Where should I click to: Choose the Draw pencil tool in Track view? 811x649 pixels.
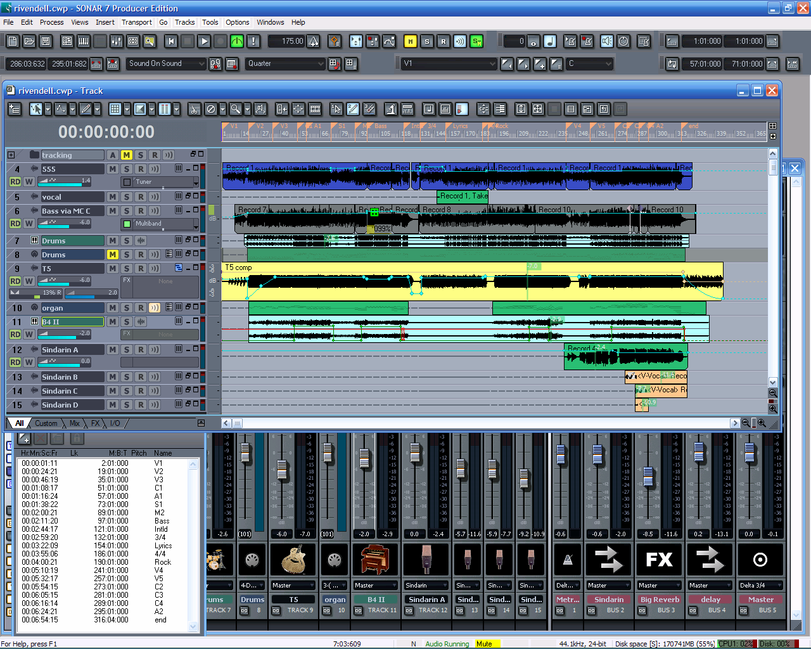(x=86, y=109)
